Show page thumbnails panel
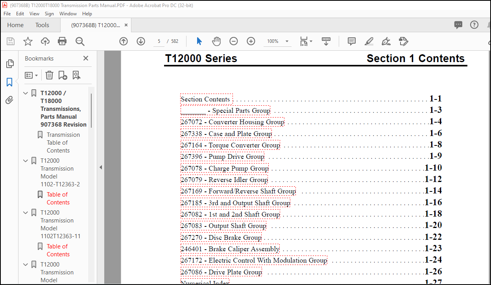The width and height of the screenshot is (491, 285). [10, 64]
